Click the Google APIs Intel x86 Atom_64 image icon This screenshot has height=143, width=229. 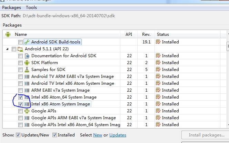point(27,125)
